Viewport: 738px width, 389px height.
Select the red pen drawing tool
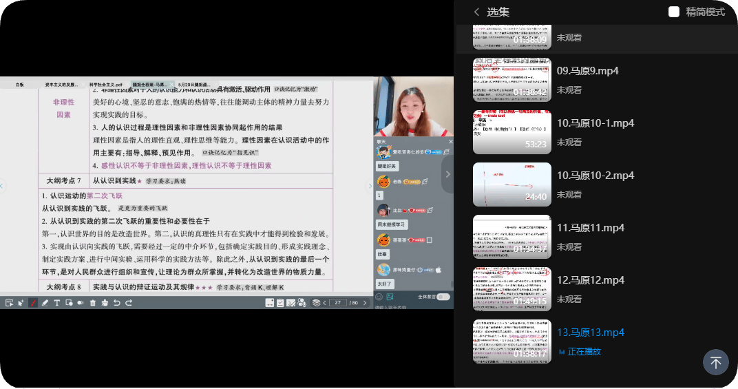33,303
